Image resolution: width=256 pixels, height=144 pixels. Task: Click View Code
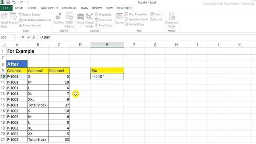click(104, 20)
